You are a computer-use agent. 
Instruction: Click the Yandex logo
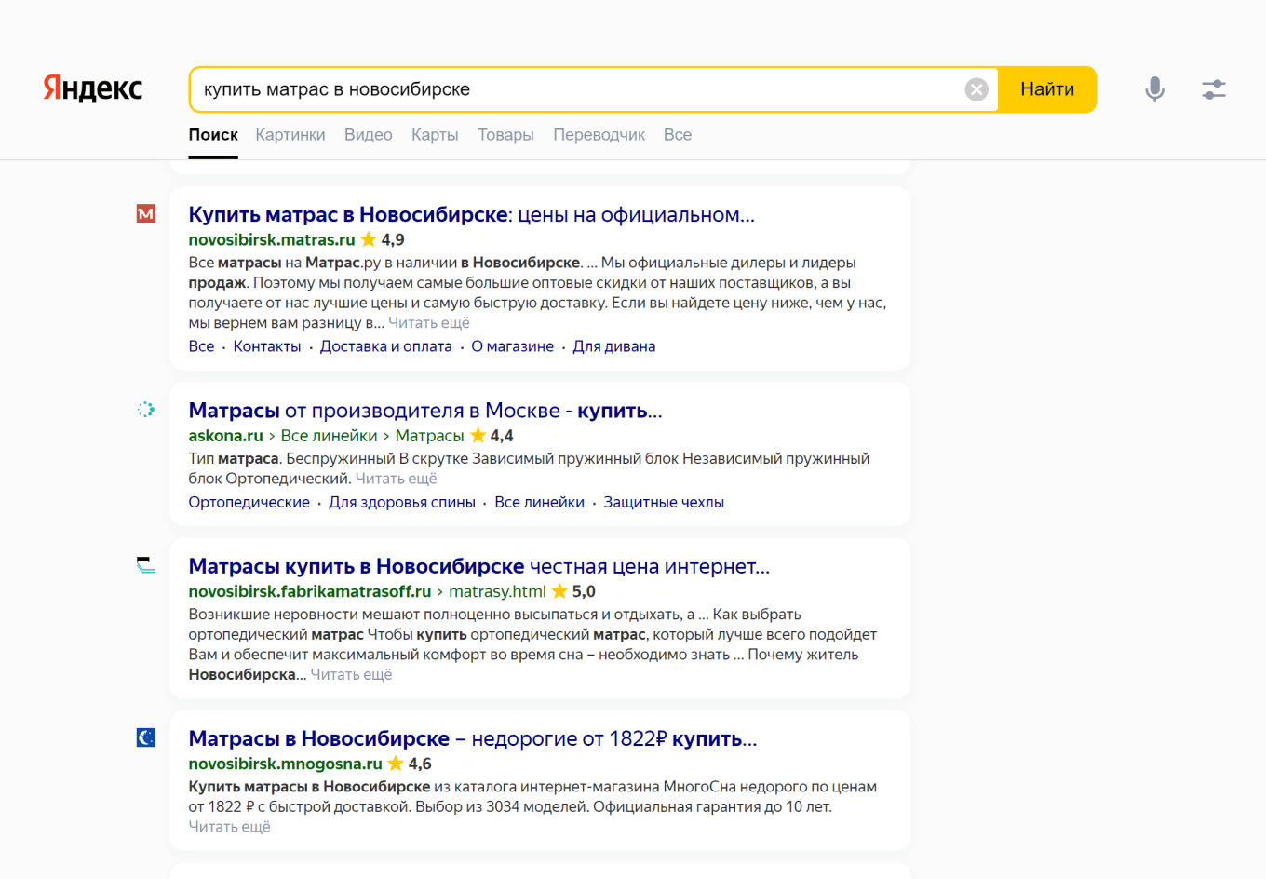(92, 88)
